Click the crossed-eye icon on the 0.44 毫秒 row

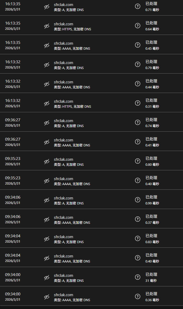47,84
